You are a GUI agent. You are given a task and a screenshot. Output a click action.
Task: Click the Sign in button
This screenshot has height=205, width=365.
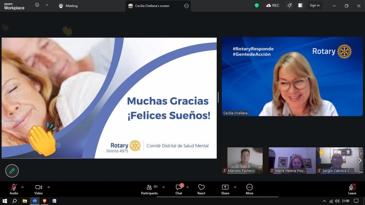click(314, 5)
